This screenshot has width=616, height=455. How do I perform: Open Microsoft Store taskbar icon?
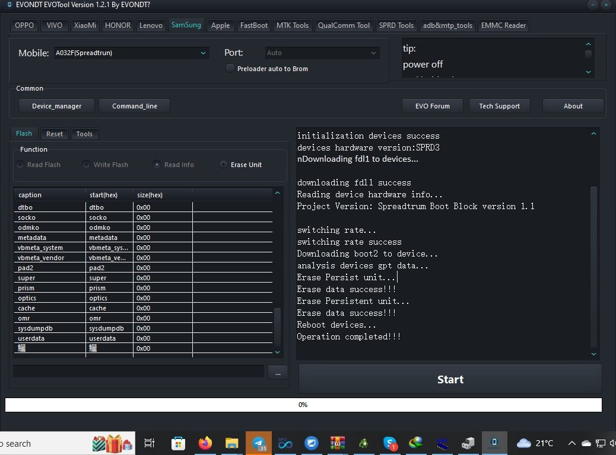point(179,443)
